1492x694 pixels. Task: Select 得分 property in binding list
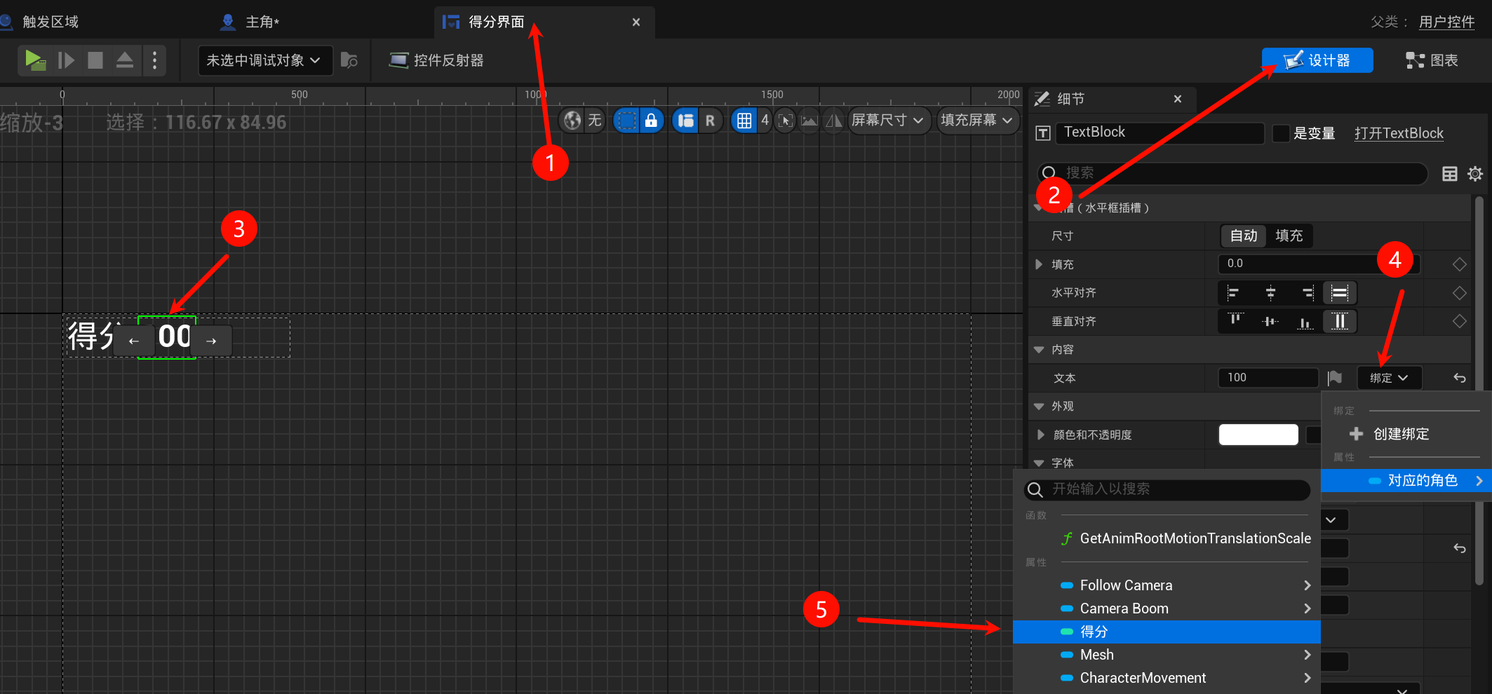[1094, 632]
